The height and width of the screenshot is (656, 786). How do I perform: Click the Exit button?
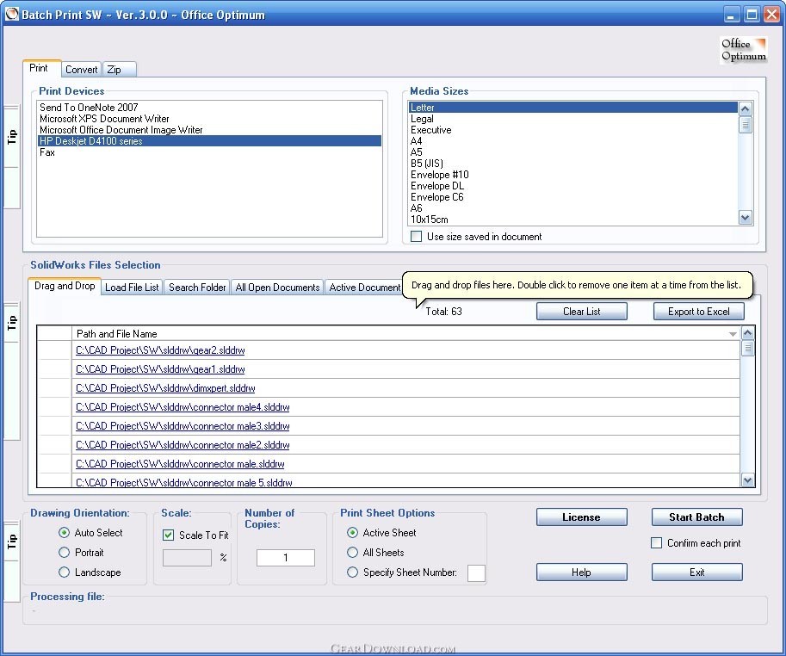(696, 572)
